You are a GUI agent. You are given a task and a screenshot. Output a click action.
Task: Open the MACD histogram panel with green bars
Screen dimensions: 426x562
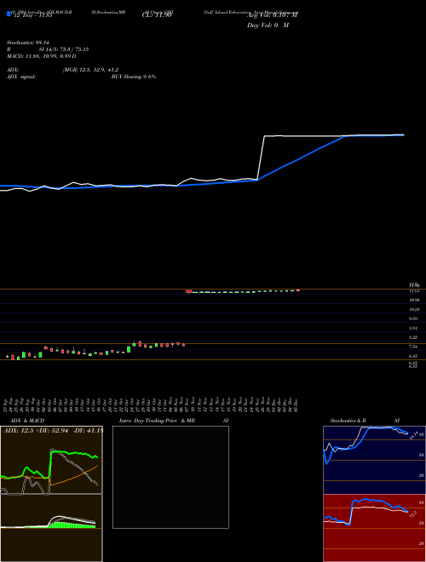click(x=51, y=528)
